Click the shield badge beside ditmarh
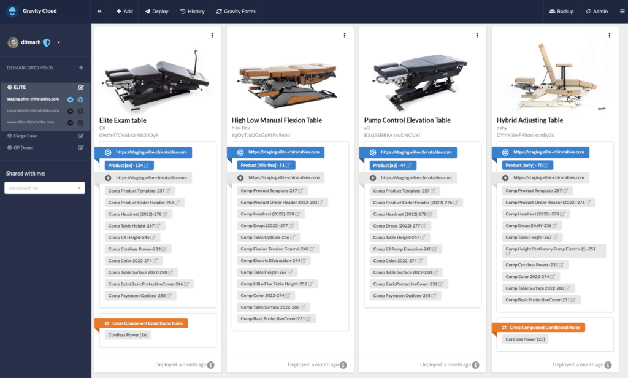The height and width of the screenshot is (378, 628). pos(47,42)
